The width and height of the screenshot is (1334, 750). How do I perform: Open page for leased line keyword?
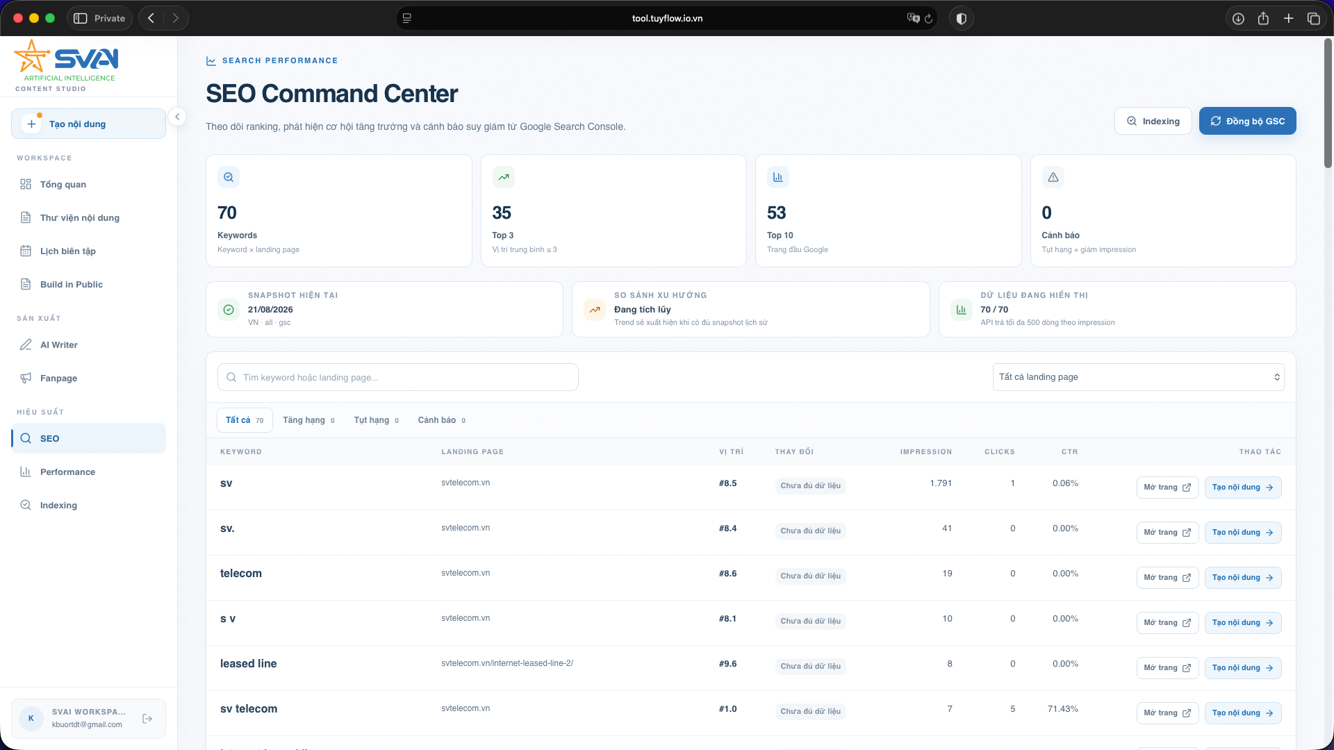1167,668
